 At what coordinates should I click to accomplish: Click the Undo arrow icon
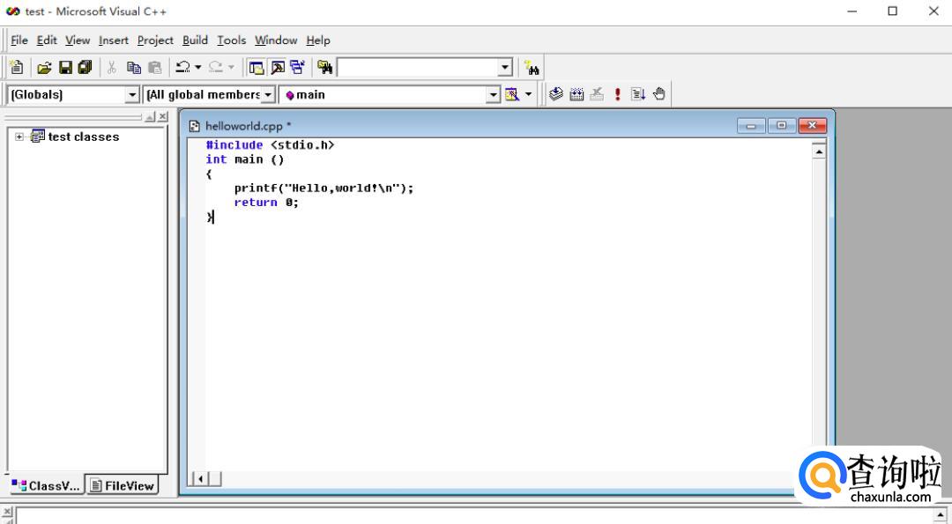182,67
